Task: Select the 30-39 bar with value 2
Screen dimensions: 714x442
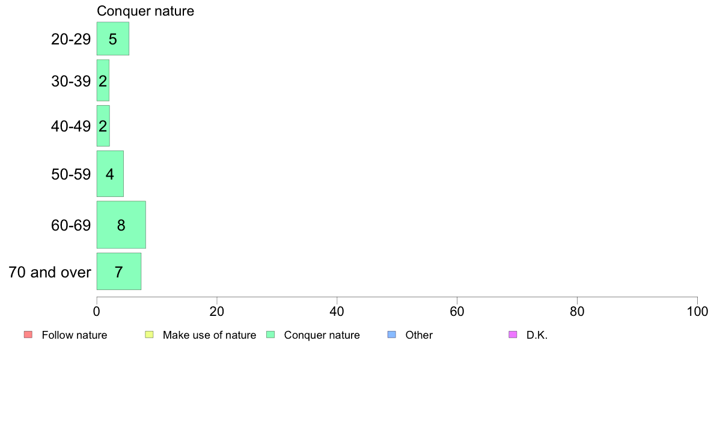Action: point(103,80)
